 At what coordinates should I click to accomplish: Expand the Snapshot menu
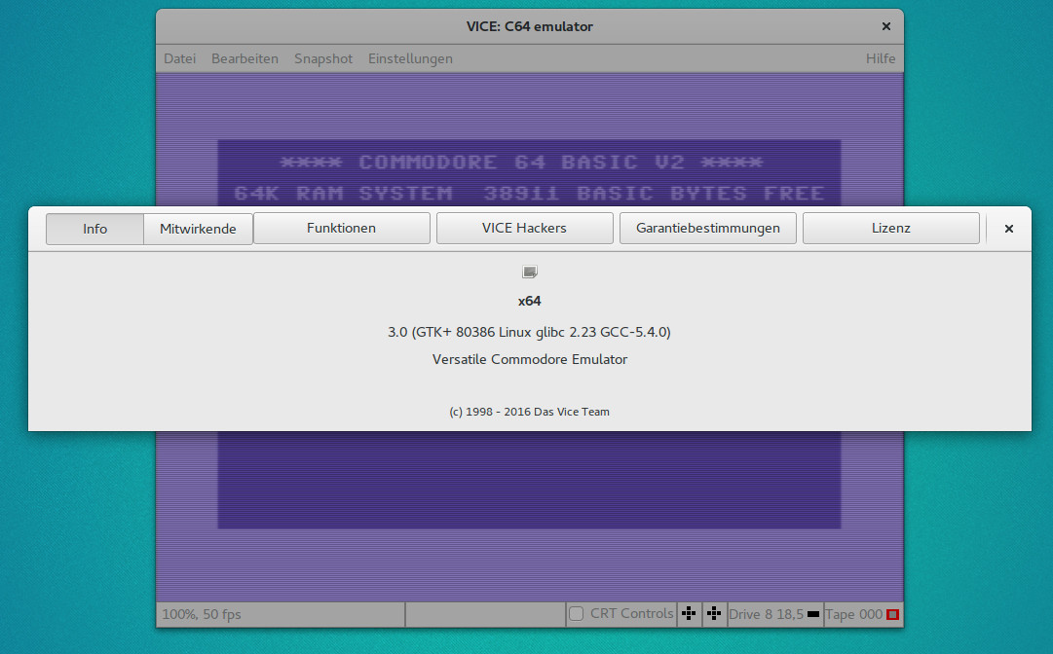(x=323, y=58)
